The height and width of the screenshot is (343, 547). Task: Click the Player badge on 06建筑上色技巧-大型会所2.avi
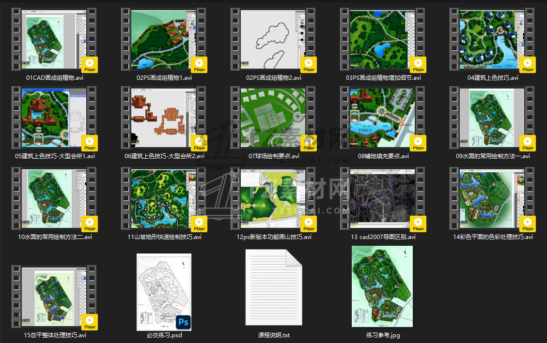199,143
